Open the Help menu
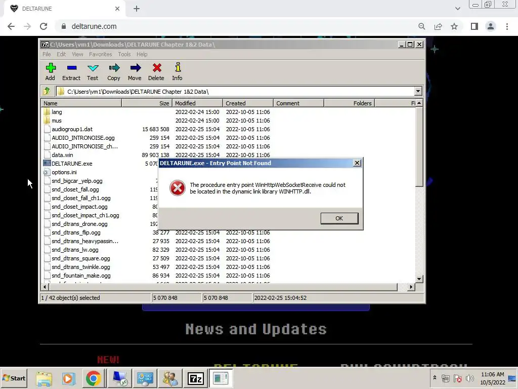Image resolution: width=518 pixels, height=389 pixels. point(142,54)
